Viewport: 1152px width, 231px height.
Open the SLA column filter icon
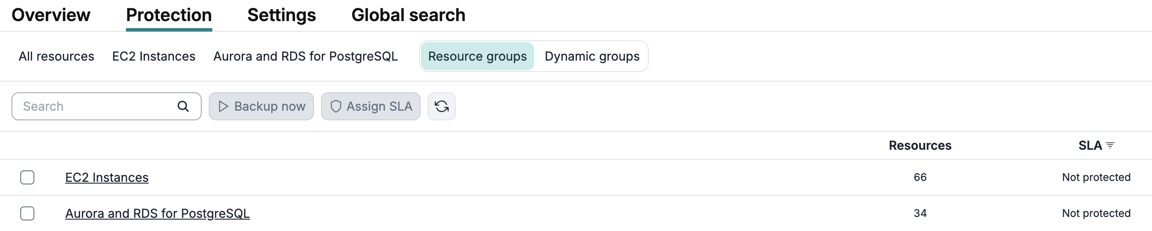pyautogui.click(x=1110, y=145)
